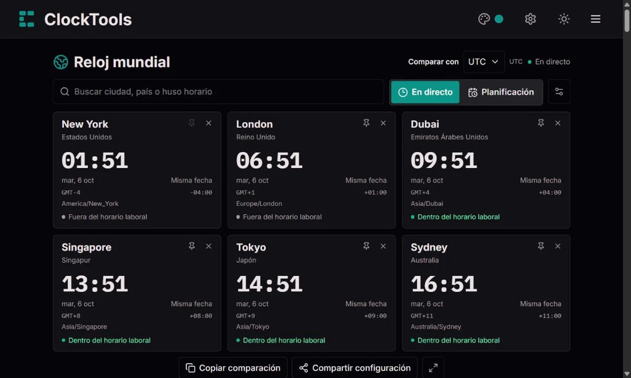Toggle light mode sun icon

pos(564,19)
